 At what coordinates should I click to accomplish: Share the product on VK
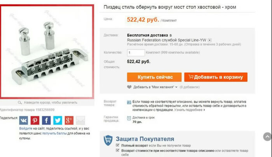click(23, 120)
